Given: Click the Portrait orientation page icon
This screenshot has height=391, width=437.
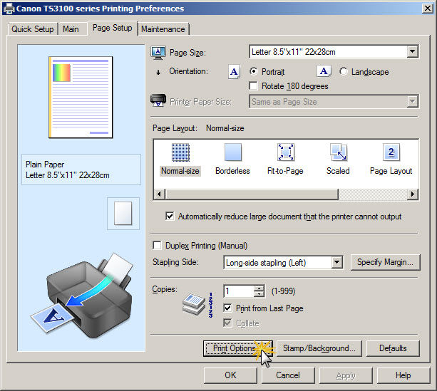Looking at the screenshot, I should [234, 72].
